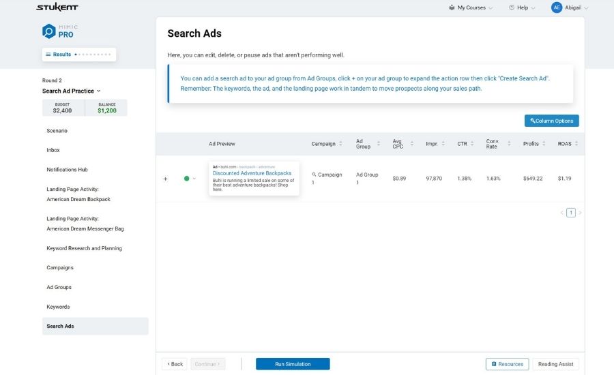Viewport: 614px width, 375px height.
Task: Open the ad status dropdown chevron
Action: tap(194, 179)
